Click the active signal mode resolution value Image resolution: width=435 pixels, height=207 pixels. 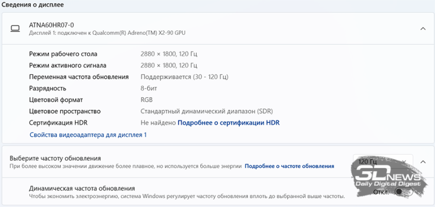coord(169,66)
